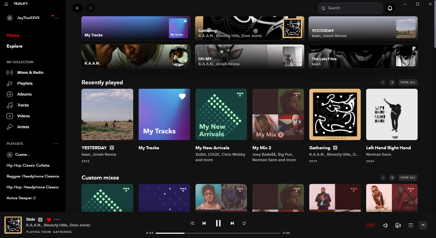Open My New Arrivals cover in Recently played

221,114
